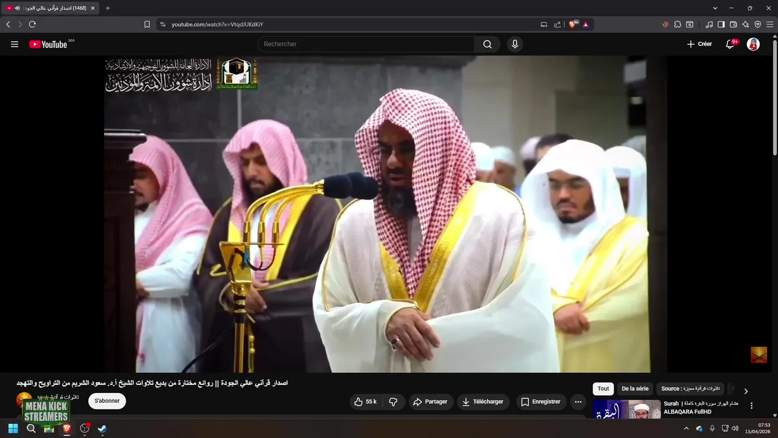Open browser main menu lines

point(770,24)
